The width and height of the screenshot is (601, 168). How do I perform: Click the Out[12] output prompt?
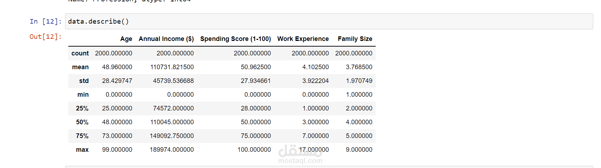coord(45,37)
